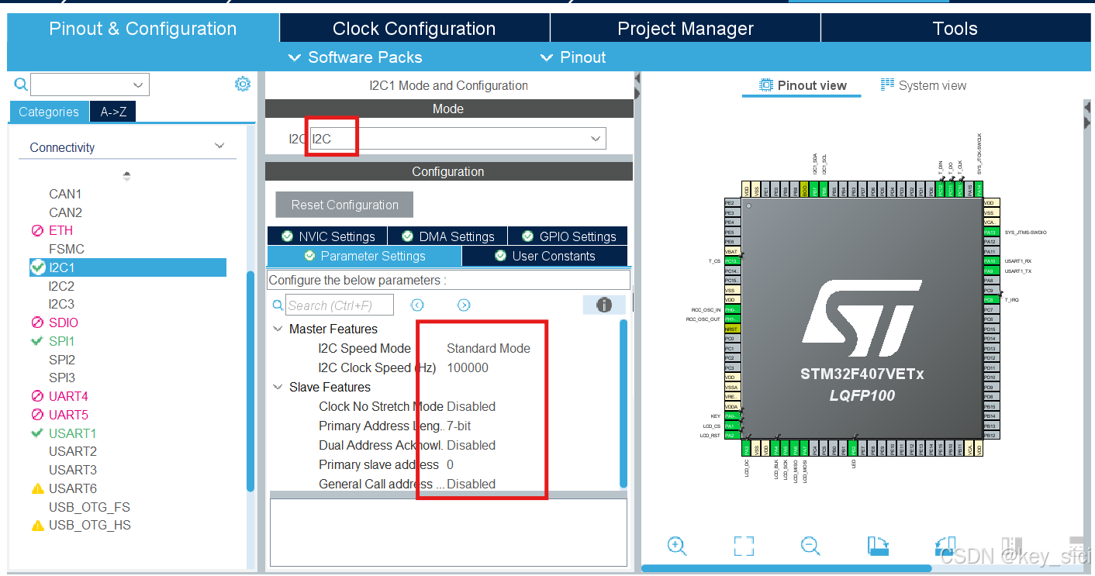
Task: Click the parameter list vertical scrollbar
Action: pyautogui.click(x=623, y=403)
